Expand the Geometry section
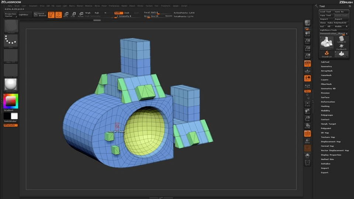354x199 pixels. click(x=326, y=66)
